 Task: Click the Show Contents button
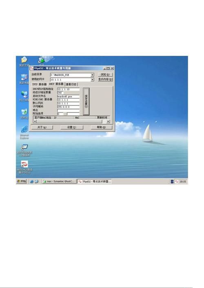pyautogui.click(x=105, y=79)
